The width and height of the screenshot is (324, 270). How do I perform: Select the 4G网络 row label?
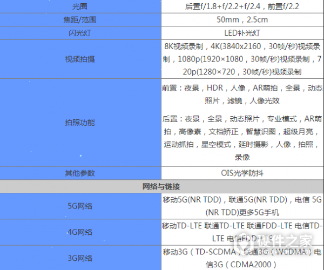pos(79,232)
